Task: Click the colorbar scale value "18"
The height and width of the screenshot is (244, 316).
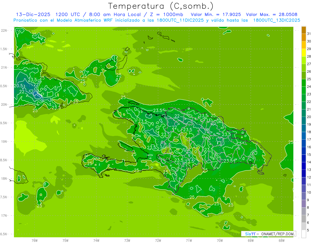Action: tap(309, 132)
